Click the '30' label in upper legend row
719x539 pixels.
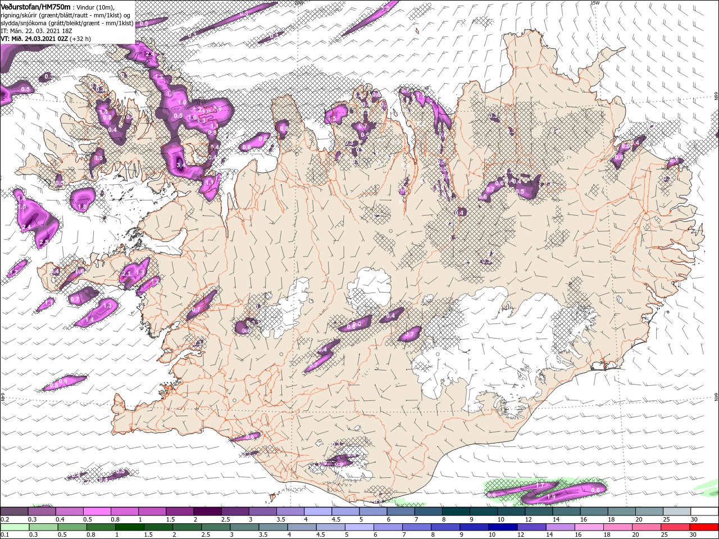(x=693, y=519)
